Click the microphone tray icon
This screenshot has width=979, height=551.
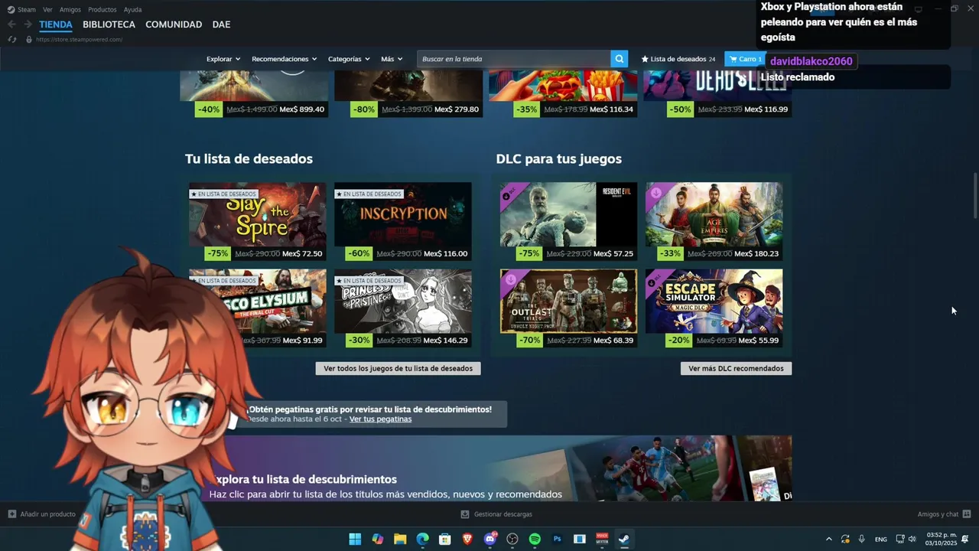point(862,539)
